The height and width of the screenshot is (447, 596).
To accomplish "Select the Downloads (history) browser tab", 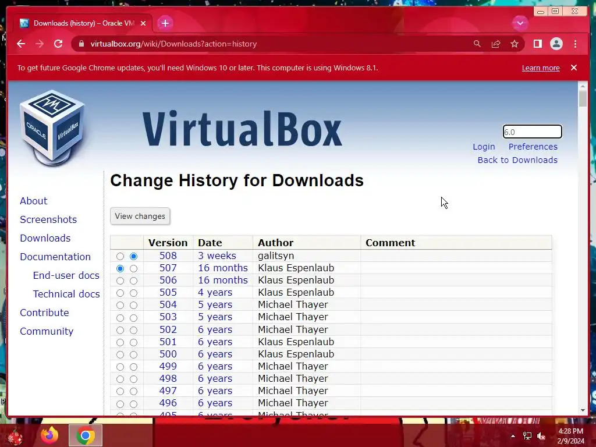I will (83, 23).
